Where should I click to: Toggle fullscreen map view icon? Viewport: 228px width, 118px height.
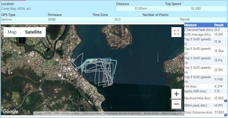click(176, 32)
